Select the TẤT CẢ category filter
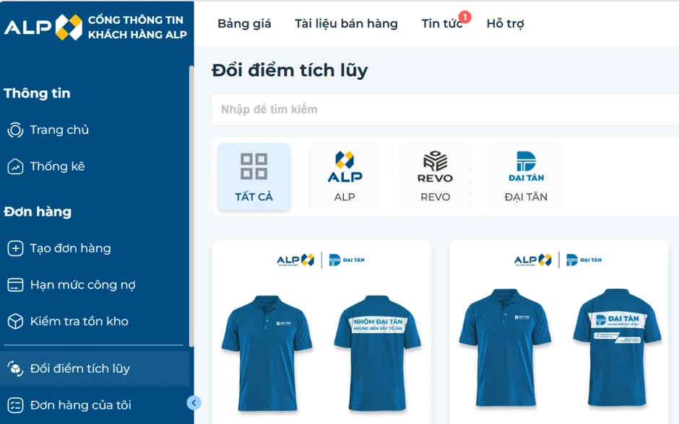This screenshot has width=679, height=424. click(254, 177)
